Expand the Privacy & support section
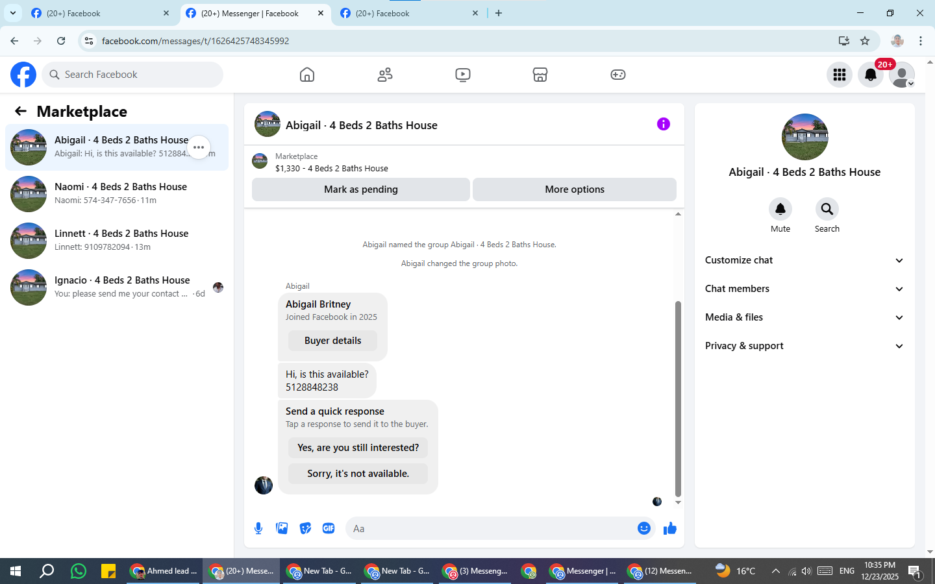 point(804,346)
